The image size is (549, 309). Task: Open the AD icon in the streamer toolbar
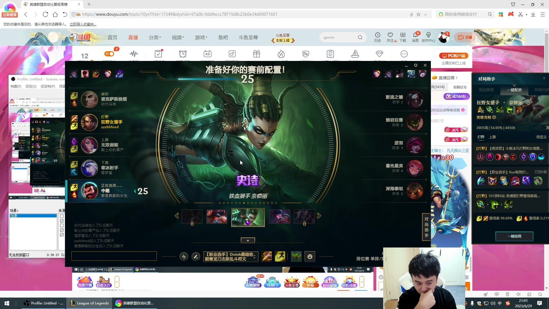click(208, 54)
